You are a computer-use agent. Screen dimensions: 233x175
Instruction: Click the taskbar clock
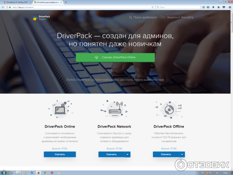[225, 173]
